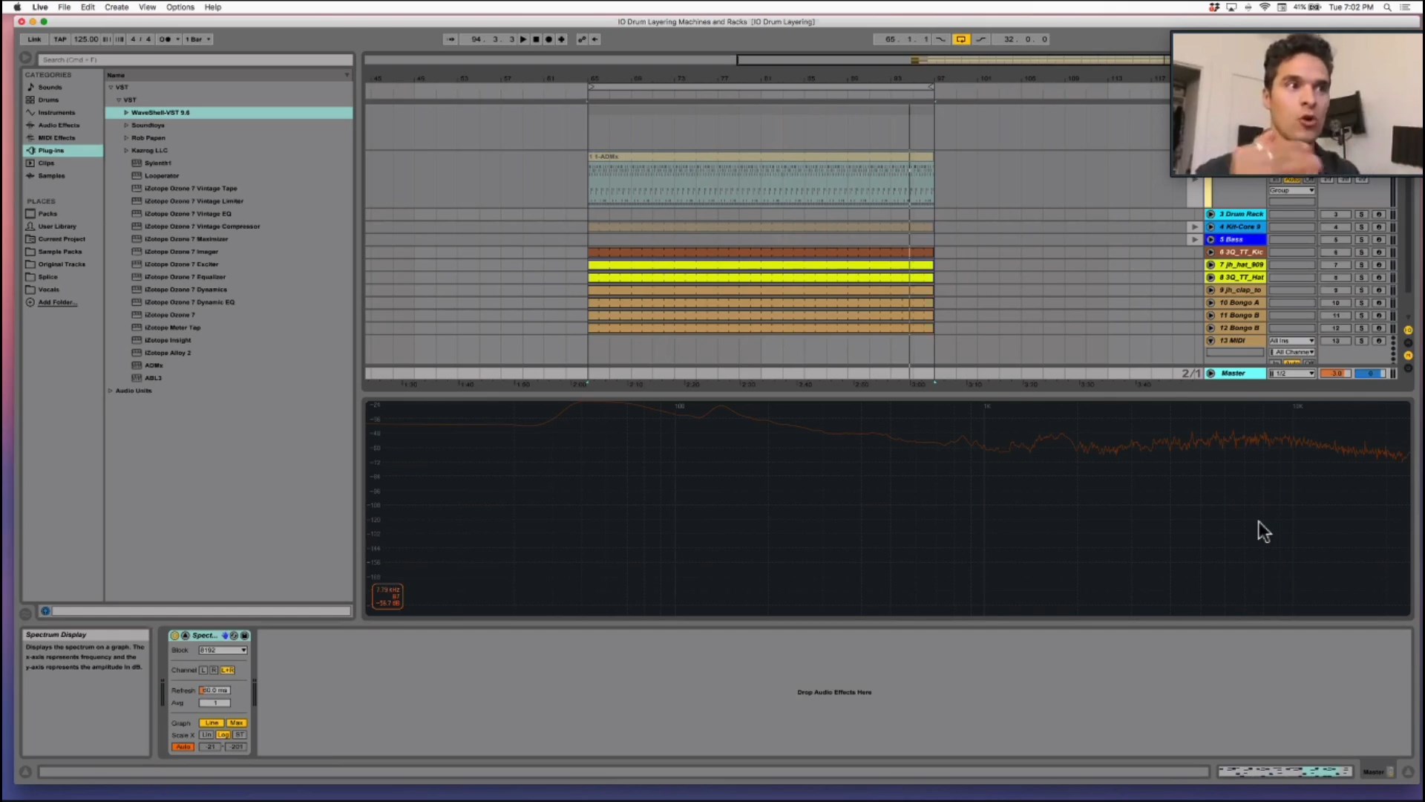Open the Spectrum Block size dropdown
Viewport: 1425px width, 802px height.
click(x=223, y=651)
